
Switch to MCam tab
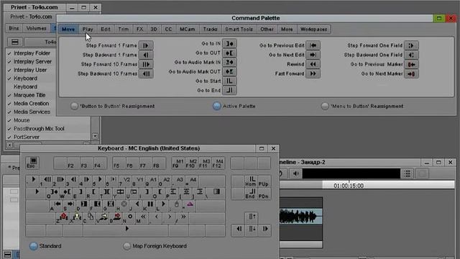[x=187, y=29]
